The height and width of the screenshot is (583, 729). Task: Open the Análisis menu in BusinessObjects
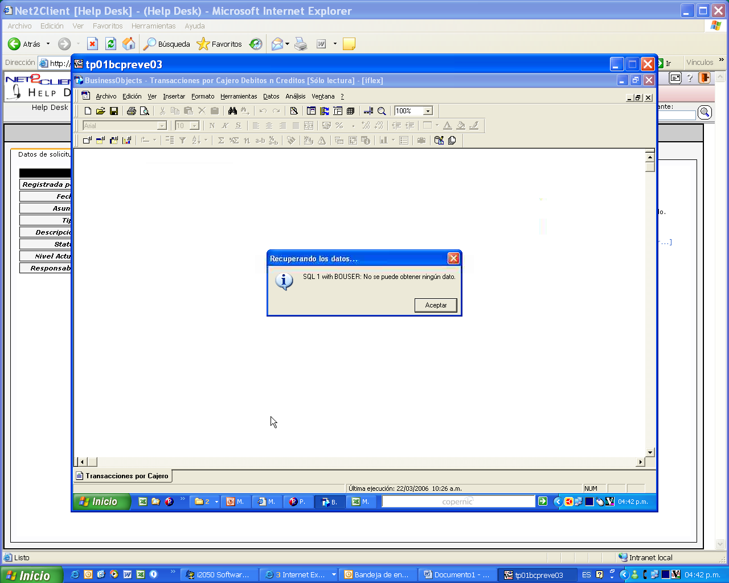[296, 96]
